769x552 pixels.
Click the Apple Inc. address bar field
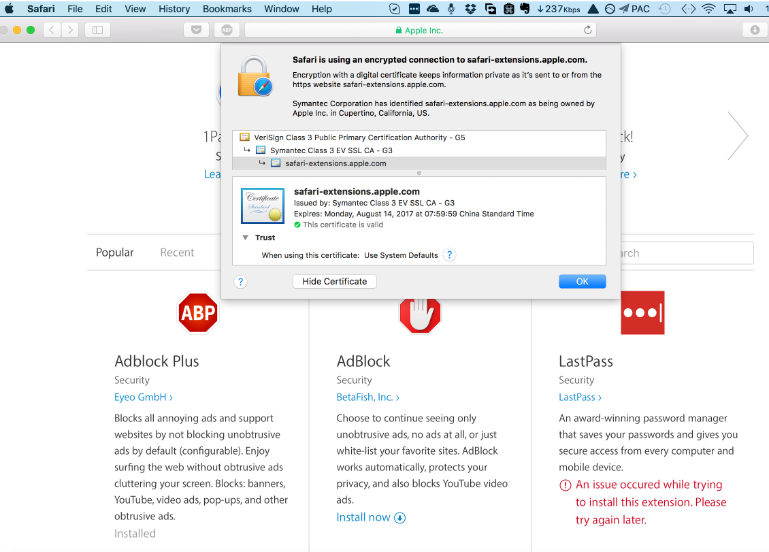421,30
